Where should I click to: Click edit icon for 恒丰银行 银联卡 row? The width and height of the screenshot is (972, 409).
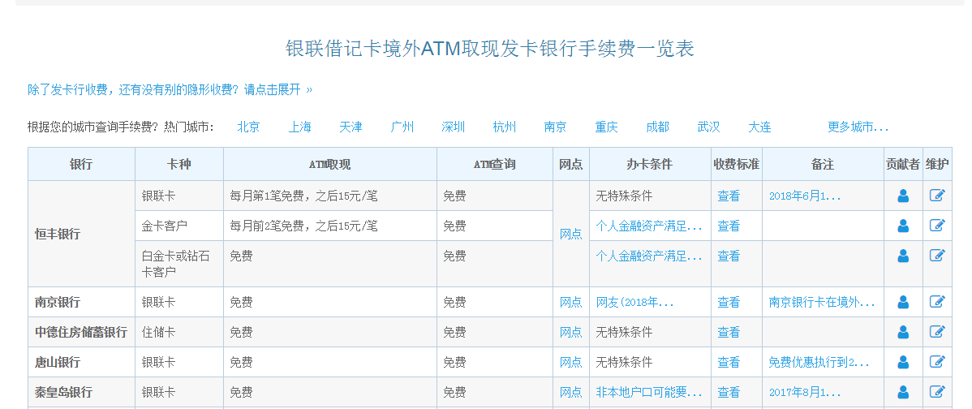pos(937,196)
